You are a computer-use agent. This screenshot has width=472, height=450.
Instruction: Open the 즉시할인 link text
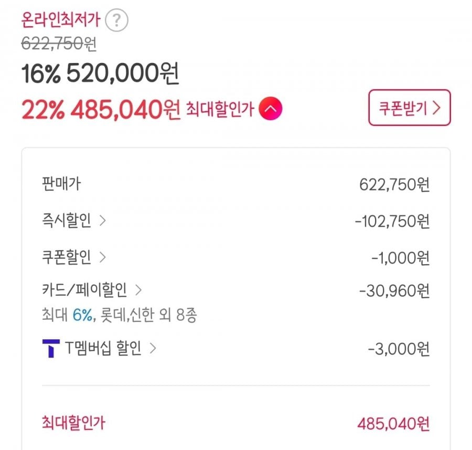point(66,221)
